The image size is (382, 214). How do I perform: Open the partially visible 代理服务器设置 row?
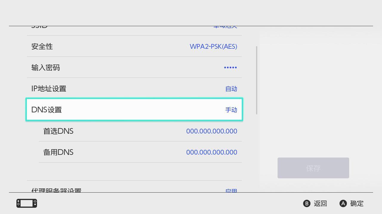[x=56, y=189]
